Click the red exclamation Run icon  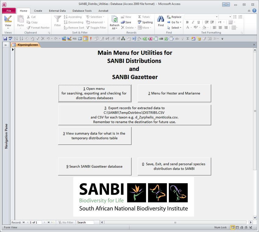91,39
